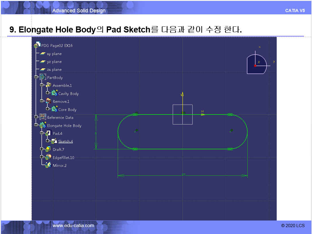Select the zx plane icon
The height and width of the screenshot is (234, 312).
43,69
